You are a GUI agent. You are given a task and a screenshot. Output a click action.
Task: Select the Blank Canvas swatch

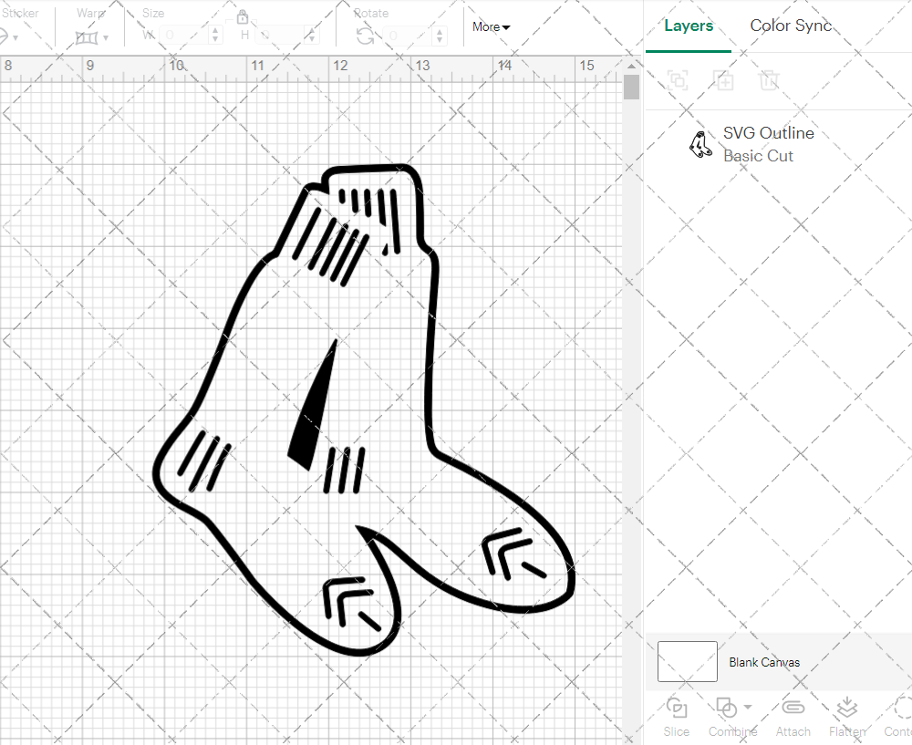coord(687,661)
